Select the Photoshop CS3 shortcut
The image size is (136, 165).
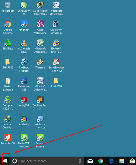[24, 84]
